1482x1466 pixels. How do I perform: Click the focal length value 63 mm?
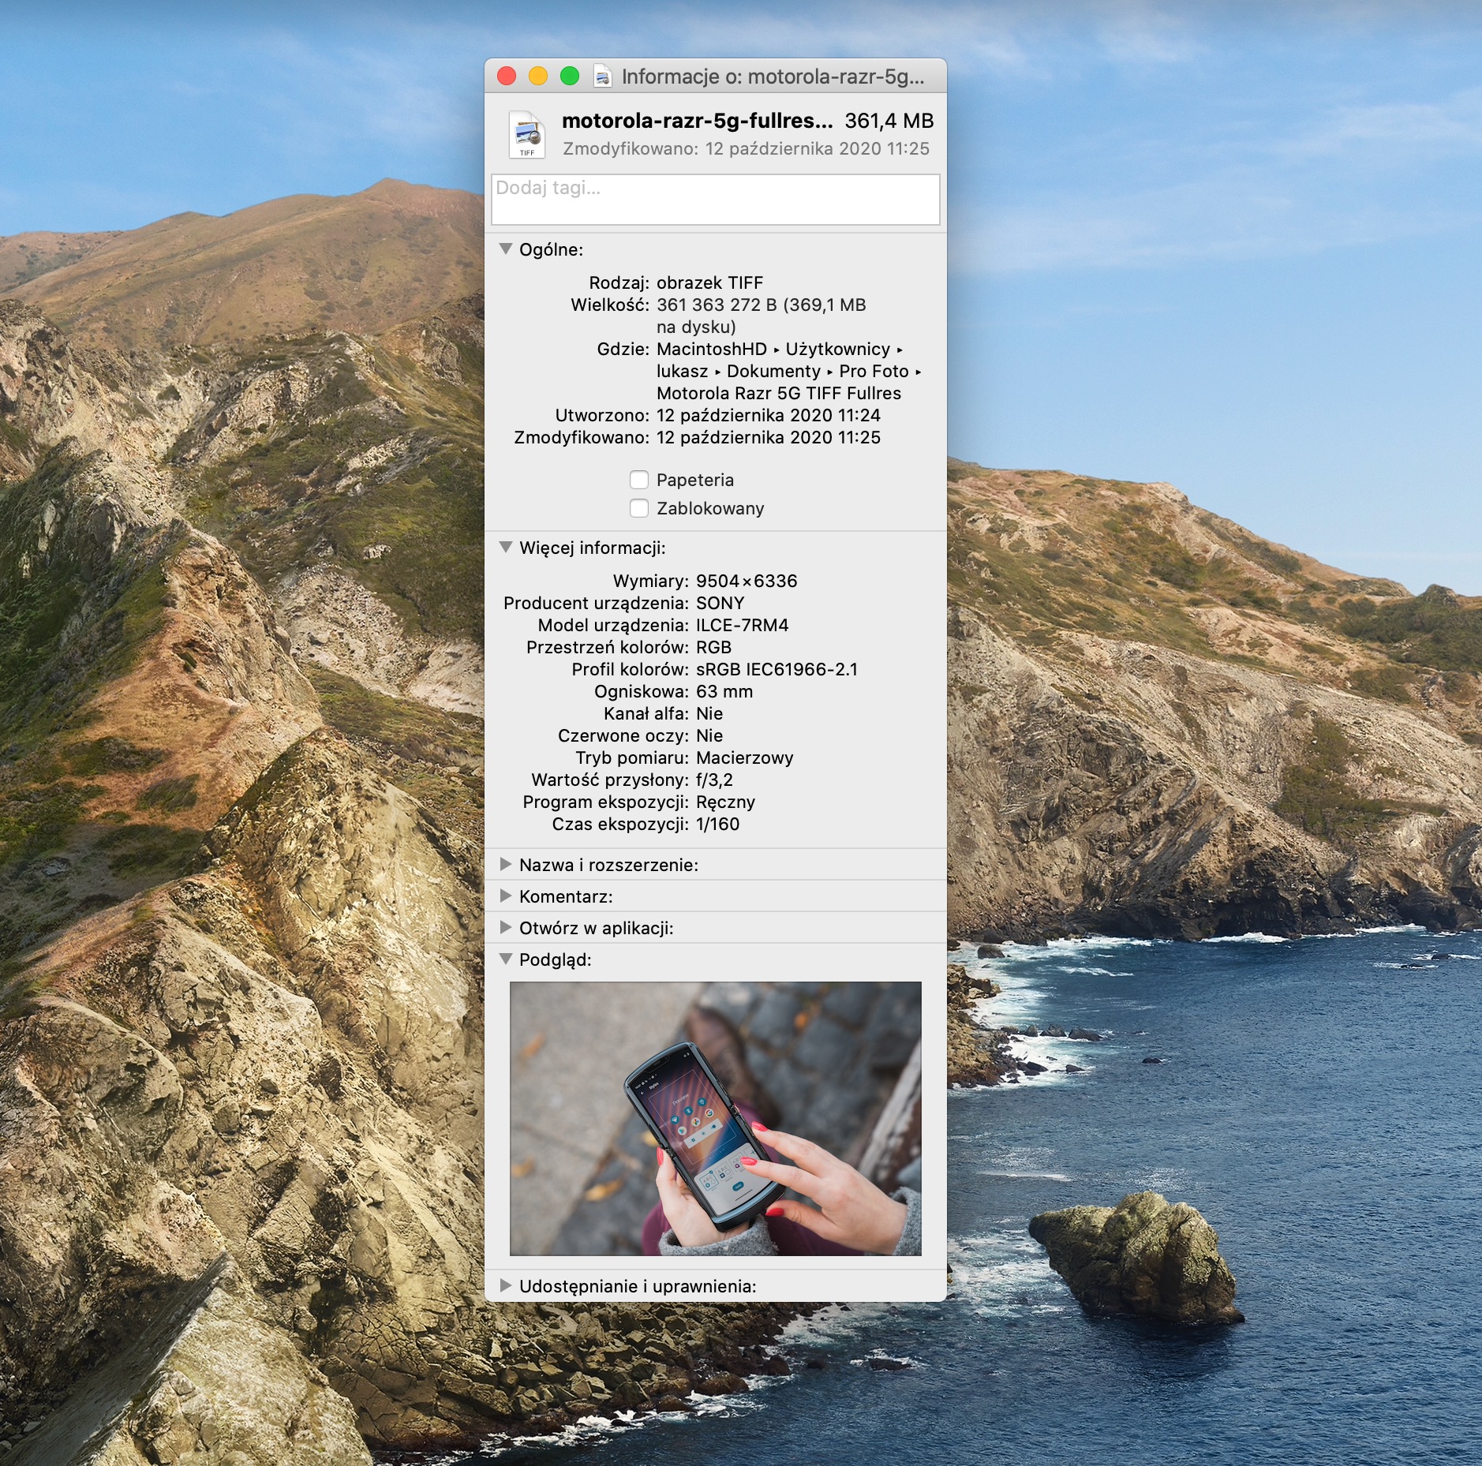point(724,691)
